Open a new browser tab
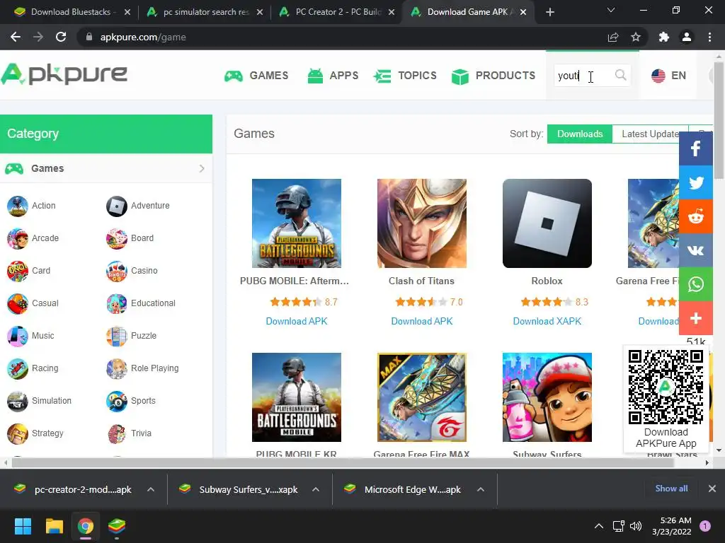Viewport: 725px width, 543px height. (549, 13)
